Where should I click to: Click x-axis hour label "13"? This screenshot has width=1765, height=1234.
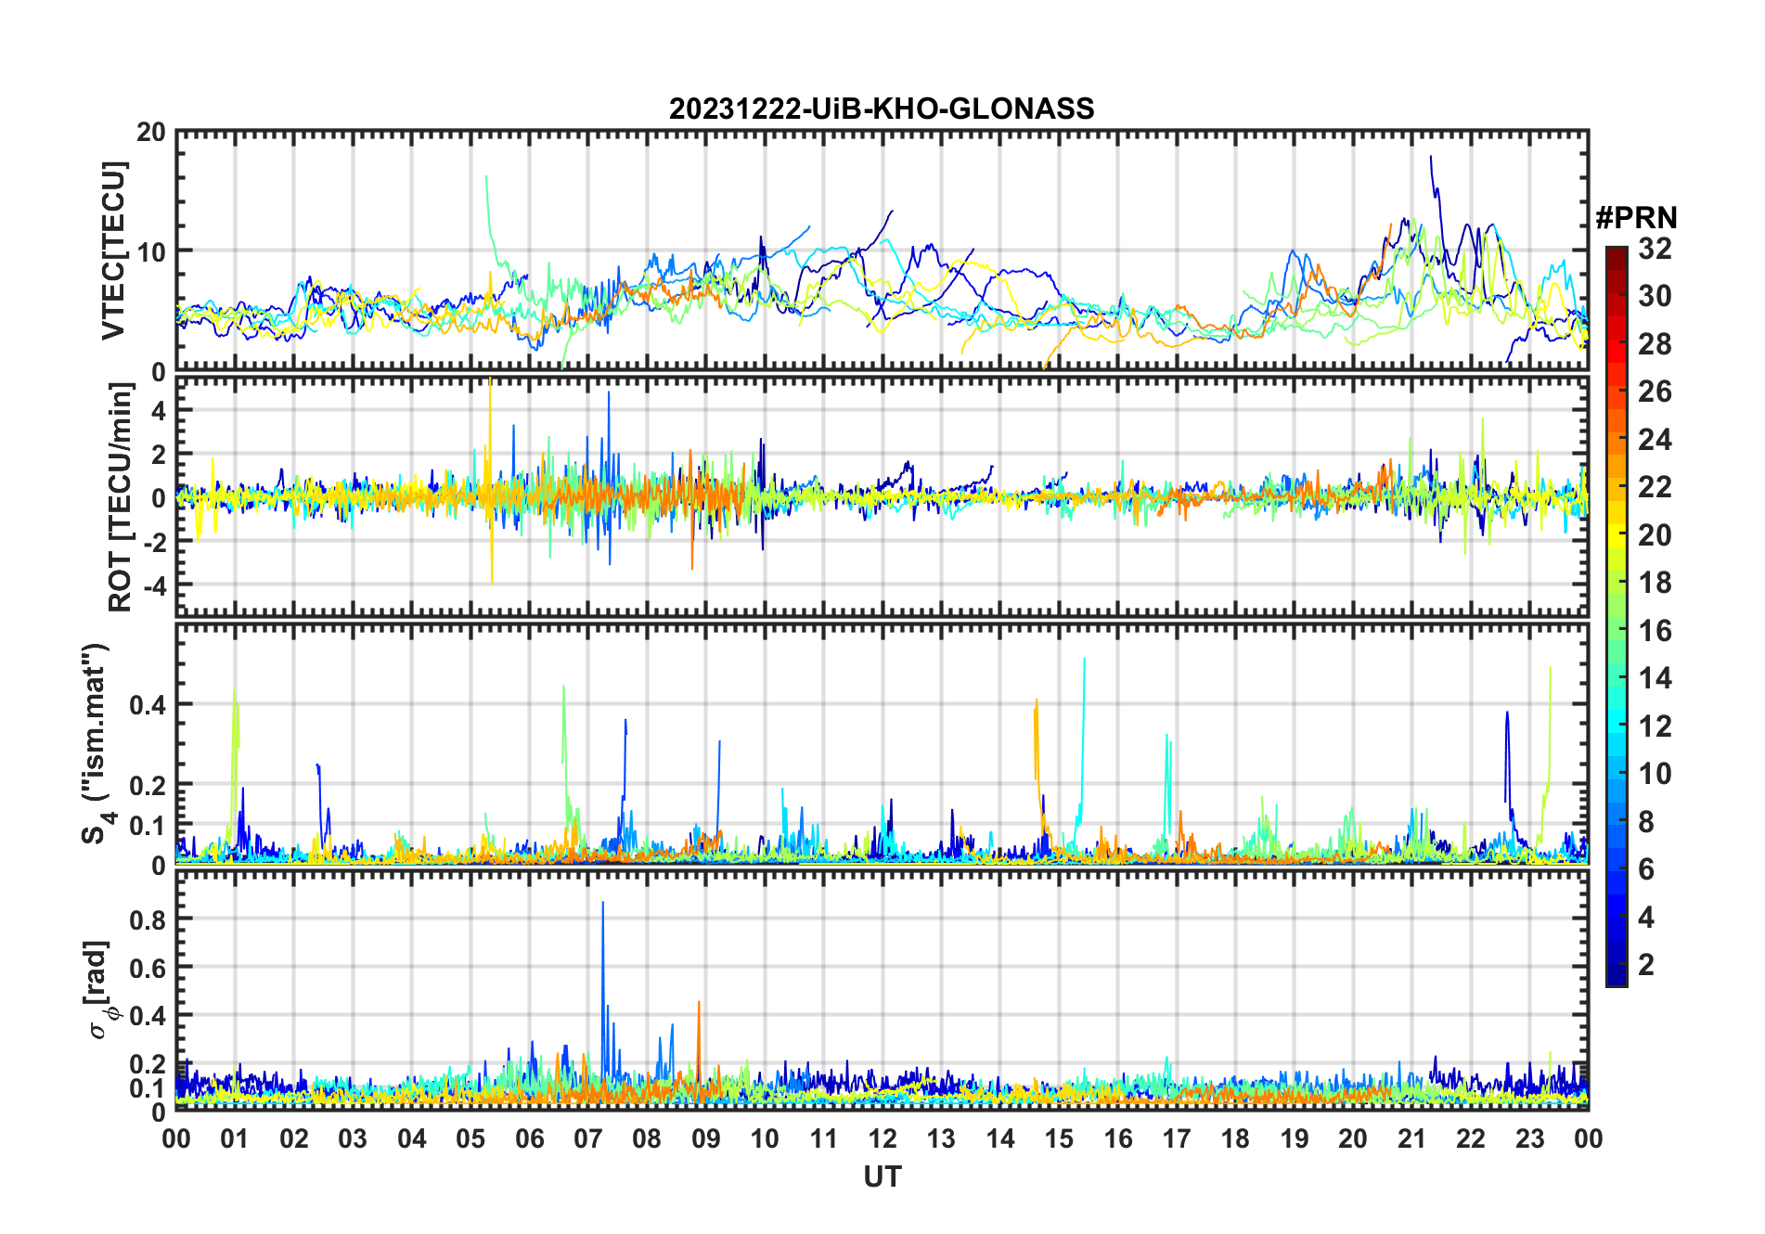[941, 1138]
